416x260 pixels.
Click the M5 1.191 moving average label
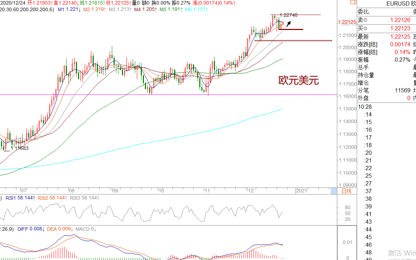click(x=171, y=9)
